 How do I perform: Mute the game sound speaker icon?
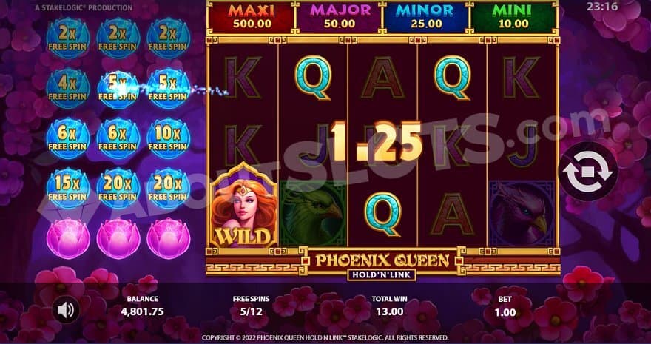point(66,309)
